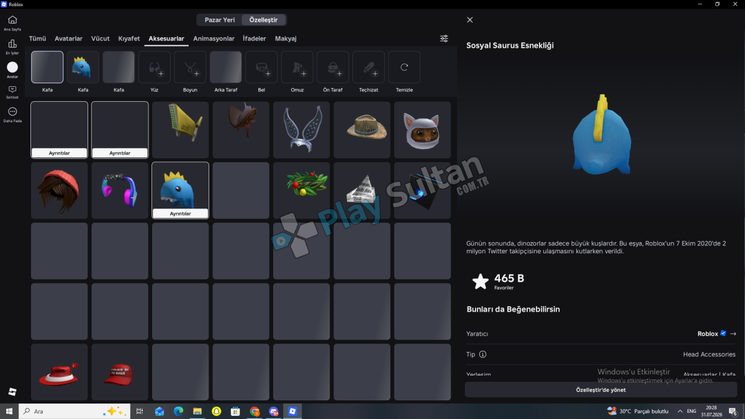745x419 pixels.
Task: Select the Kafa slot with blue dinosaur
Action: pos(83,67)
